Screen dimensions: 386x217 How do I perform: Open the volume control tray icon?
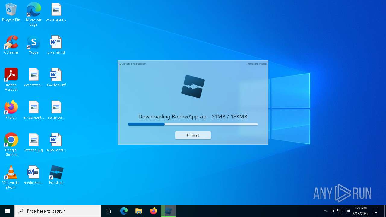(347, 211)
